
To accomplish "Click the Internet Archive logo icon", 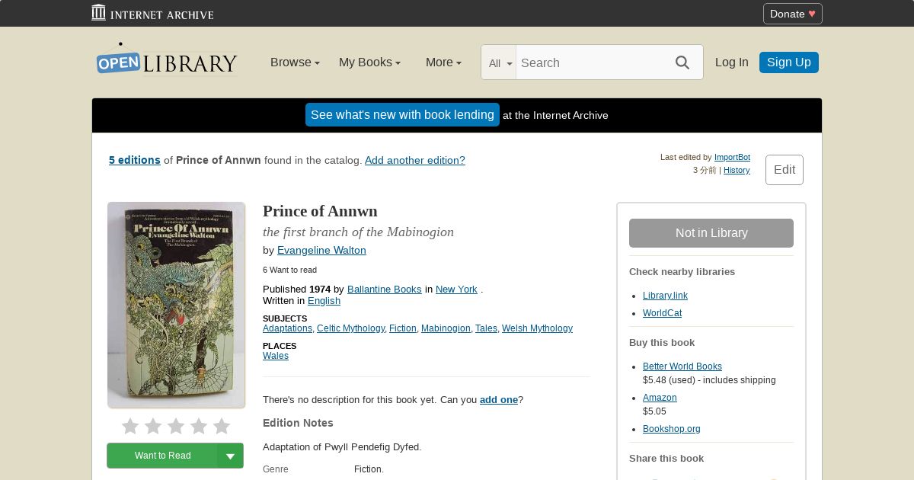I will [x=98, y=13].
